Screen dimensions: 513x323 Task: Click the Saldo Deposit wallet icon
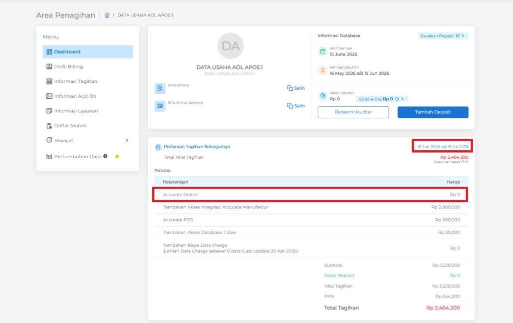coord(322,95)
